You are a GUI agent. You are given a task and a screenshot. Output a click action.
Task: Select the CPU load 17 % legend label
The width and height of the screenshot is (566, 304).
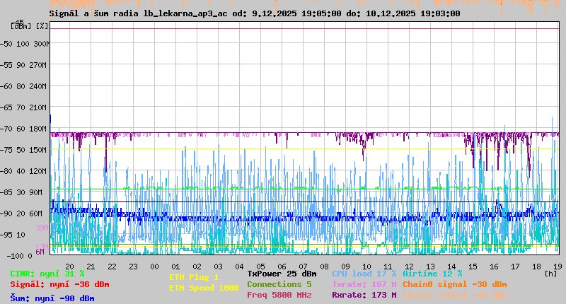tap(364, 274)
